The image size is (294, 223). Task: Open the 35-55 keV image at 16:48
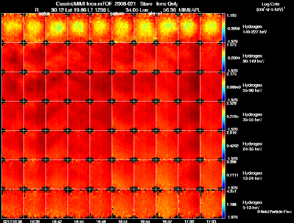[101, 116]
